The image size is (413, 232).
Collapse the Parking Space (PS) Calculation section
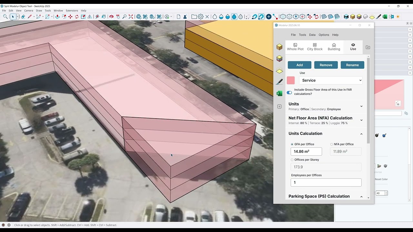point(361,197)
